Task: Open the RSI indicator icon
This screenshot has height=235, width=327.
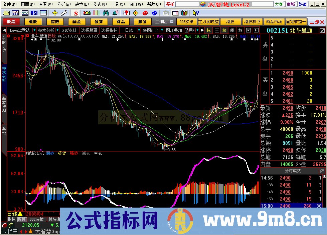Action: coord(34,13)
